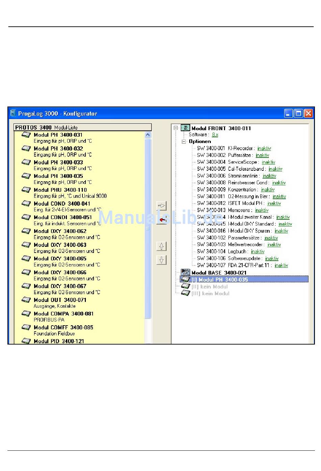Select the Modul OXY 3400-067 icon
Viewport: 321px width, 471px height.
point(26,286)
